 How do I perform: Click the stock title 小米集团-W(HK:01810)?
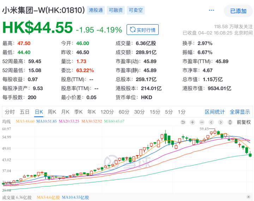[x=43, y=10]
